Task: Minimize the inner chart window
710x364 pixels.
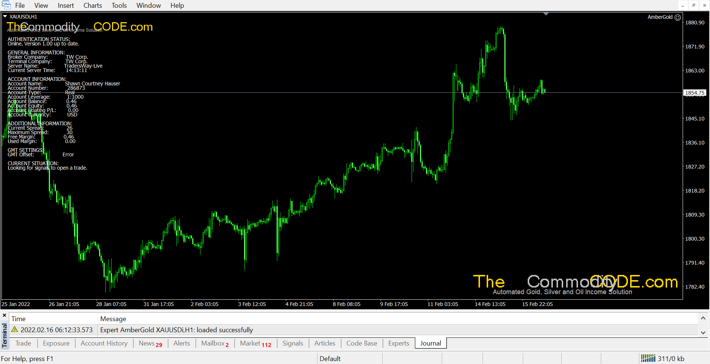Action: pyautogui.click(x=683, y=5)
